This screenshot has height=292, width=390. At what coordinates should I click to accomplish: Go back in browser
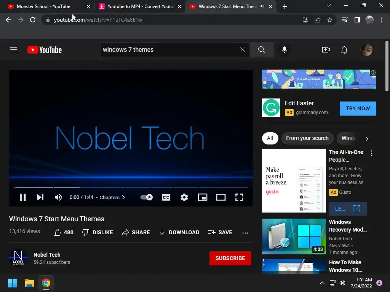click(8, 20)
